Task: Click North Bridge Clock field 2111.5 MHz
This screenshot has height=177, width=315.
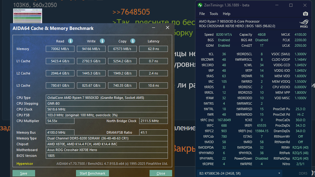Action: (x=154, y=121)
